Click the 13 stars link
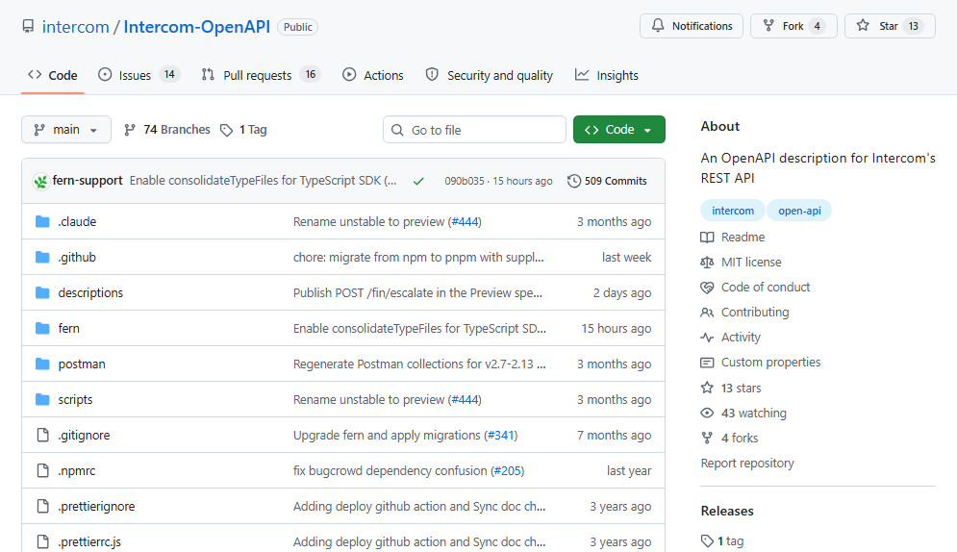Screen dimensions: 957x552 741,388
